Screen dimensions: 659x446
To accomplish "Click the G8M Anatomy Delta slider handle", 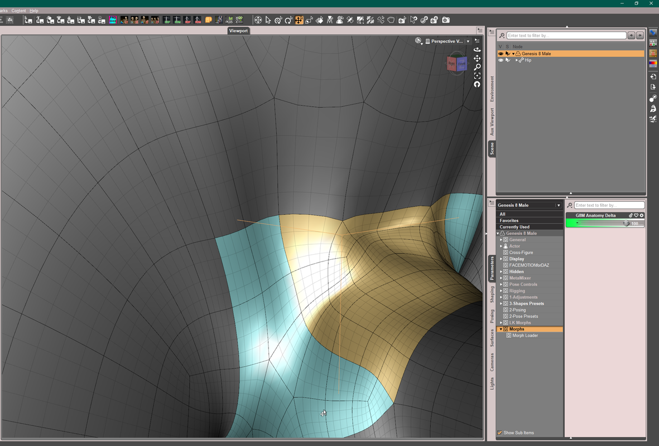I will [627, 223].
